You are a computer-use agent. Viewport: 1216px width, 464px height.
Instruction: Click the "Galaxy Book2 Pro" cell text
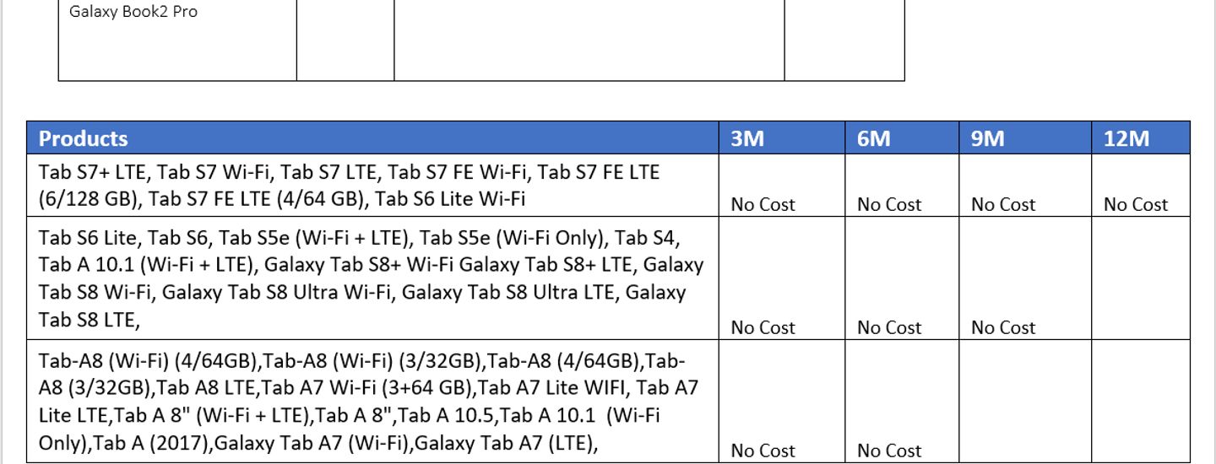133,13
